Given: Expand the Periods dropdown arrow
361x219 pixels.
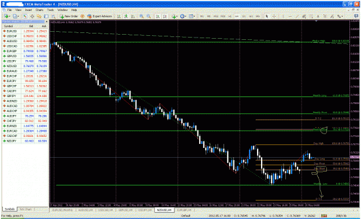Looking at the screenshot, I should coord(185,16).
